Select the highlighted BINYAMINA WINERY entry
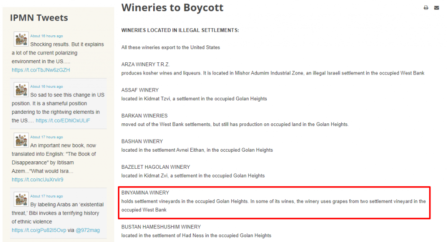Screen dimensions: 447x242 274,203
